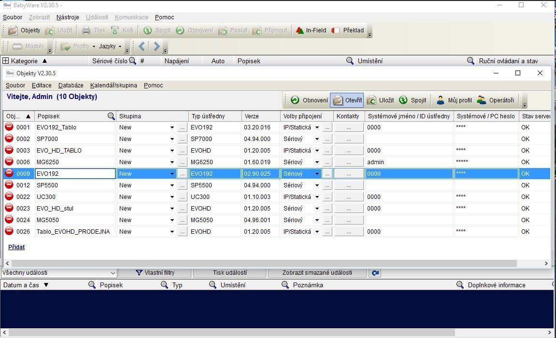Click the Popisek field containing EVO192
556x338 pixels.
pos(75,174)
